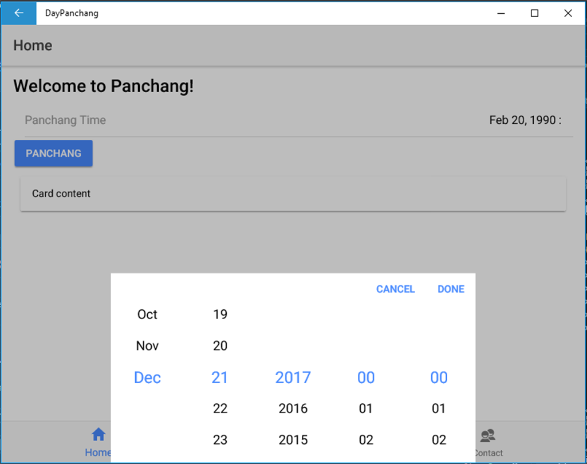Image resolution: width=587 pixels, height=464 pixels.
Task: Confirm date picker with Done
Action: (x=451, y=289)
